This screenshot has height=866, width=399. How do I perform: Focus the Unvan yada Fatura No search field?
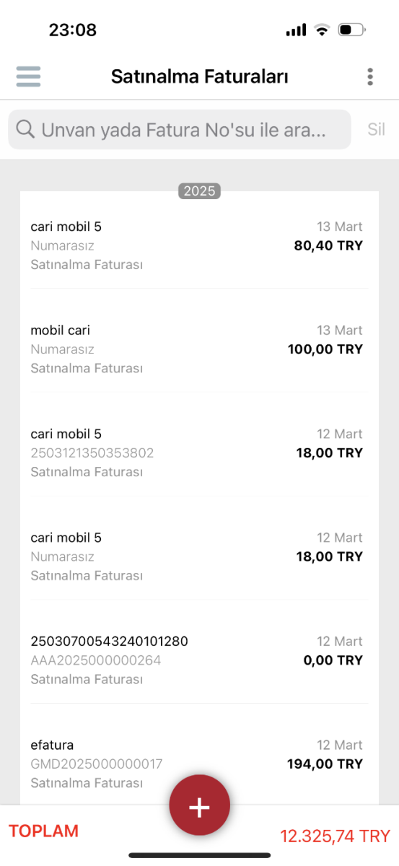click(x=180, y=130)
